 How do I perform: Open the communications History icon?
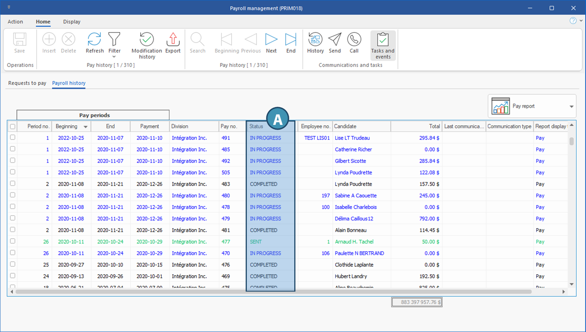click(315, 39)
